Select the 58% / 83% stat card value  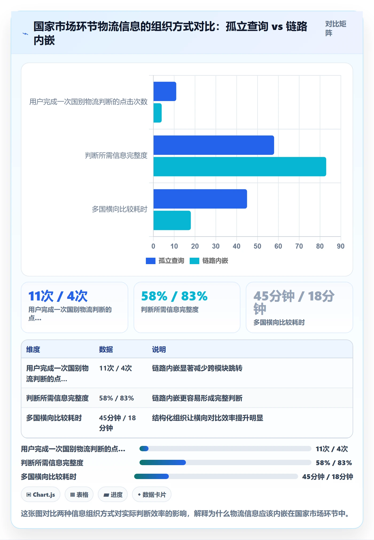tap(174, 296)
